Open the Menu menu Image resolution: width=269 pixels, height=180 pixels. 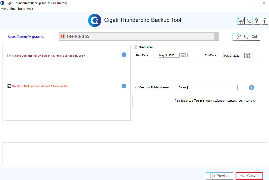(5, 9)
